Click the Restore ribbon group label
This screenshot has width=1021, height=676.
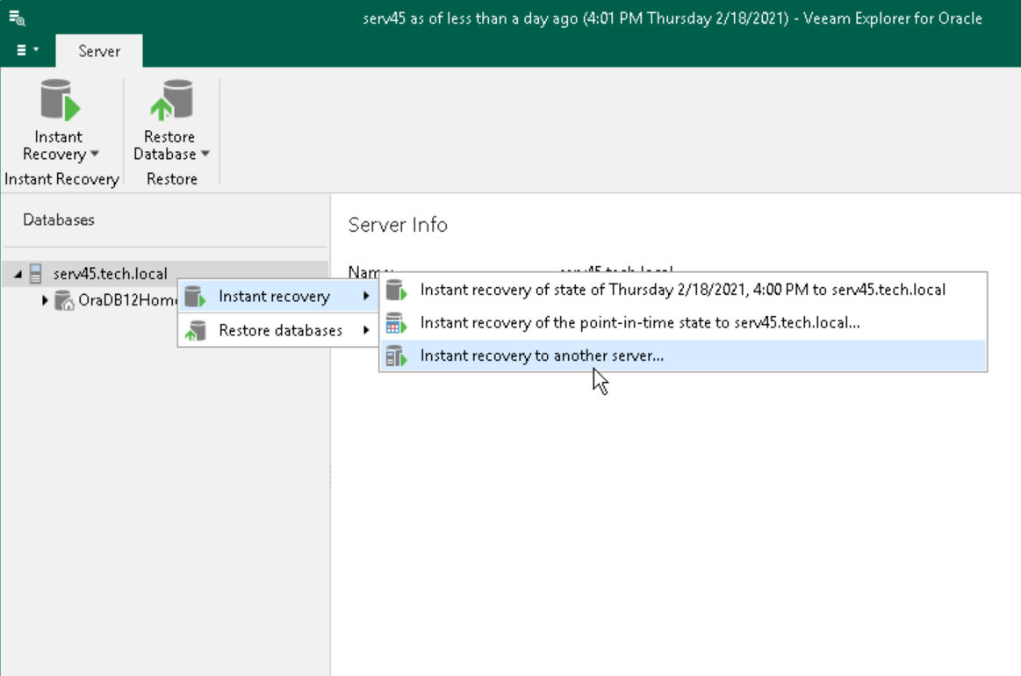(172, 179)
